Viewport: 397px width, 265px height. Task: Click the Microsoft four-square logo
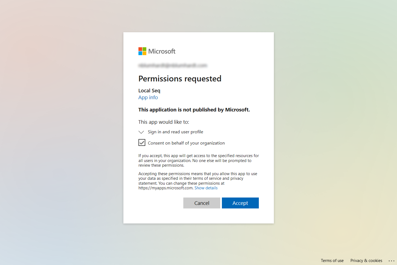tap(142, 51)
